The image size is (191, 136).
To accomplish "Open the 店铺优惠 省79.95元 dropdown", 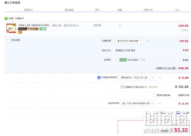I will coord(130,41).
